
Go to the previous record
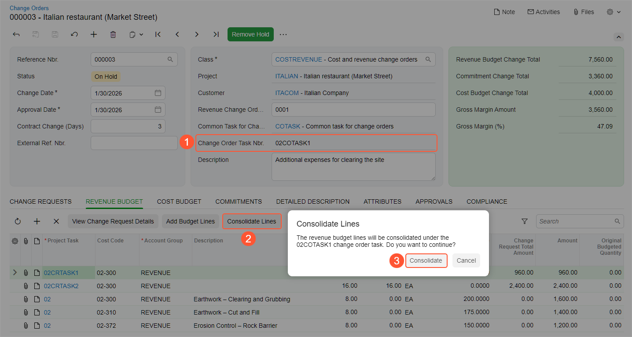(x=177, y=34)
